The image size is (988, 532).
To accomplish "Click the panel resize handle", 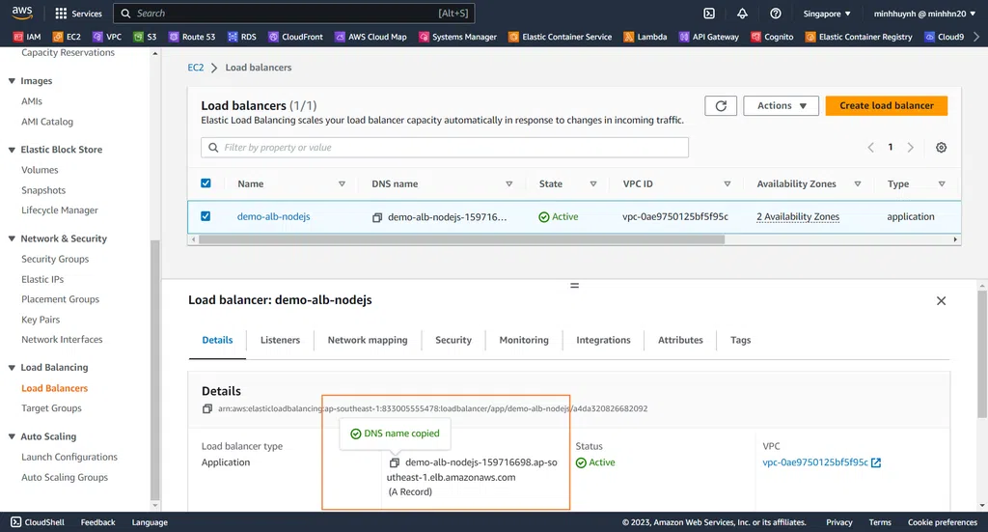I will pos(574,286).
